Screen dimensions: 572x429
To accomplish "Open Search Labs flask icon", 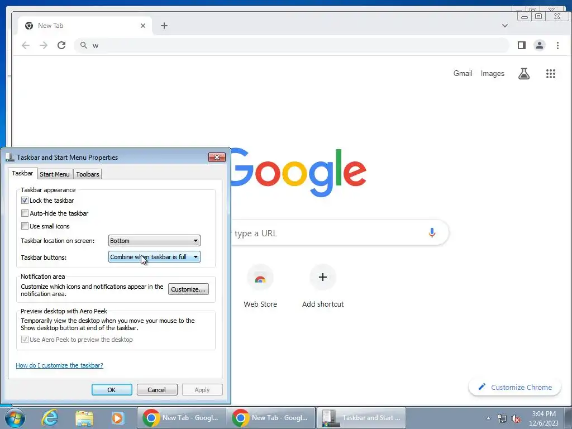I will pos(524,74).
